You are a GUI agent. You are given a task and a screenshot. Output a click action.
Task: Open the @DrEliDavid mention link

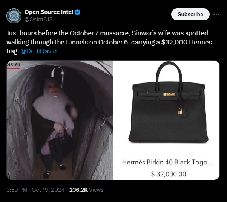[38, 51]
